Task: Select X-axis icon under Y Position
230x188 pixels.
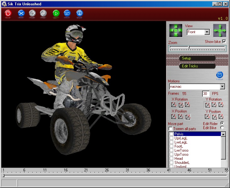Action: [207, 117]
